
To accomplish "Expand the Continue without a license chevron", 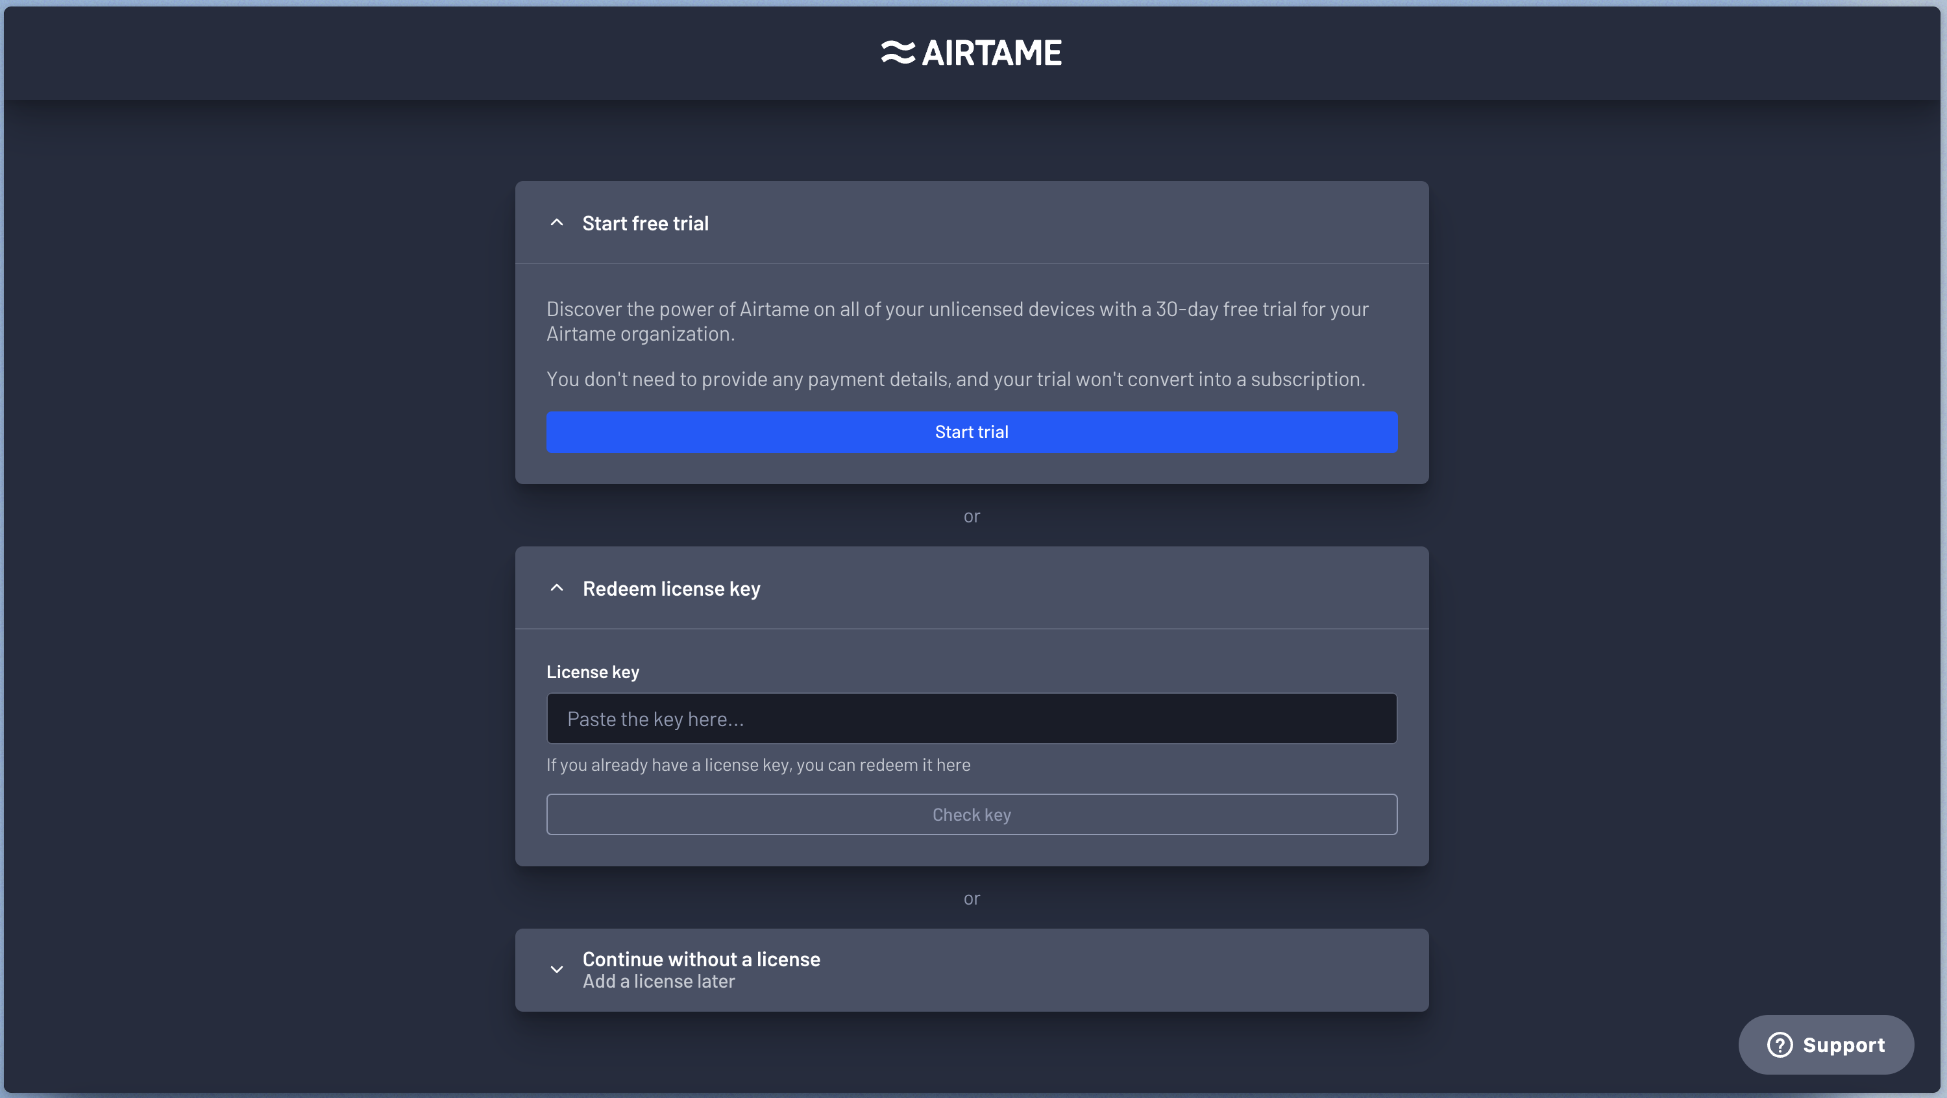I will [557, 970].
